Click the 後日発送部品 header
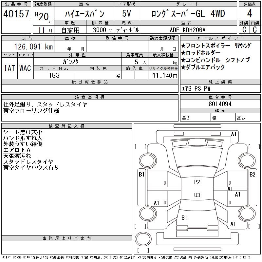262x262 pixels. click(90, 82)
